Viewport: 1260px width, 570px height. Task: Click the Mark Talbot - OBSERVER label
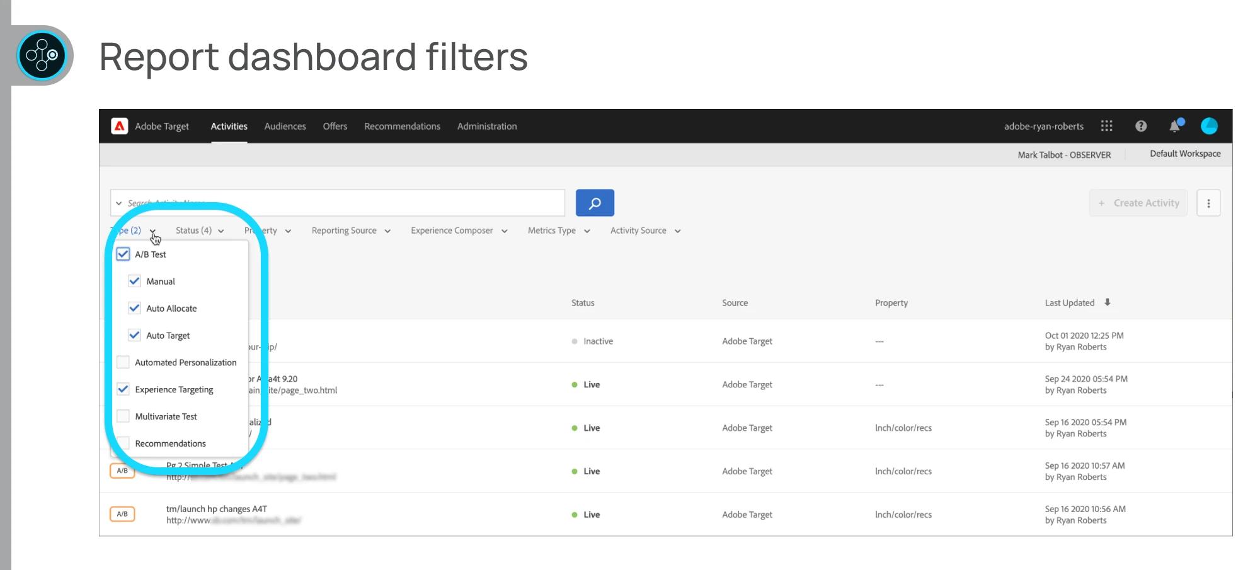point(1064,155)
